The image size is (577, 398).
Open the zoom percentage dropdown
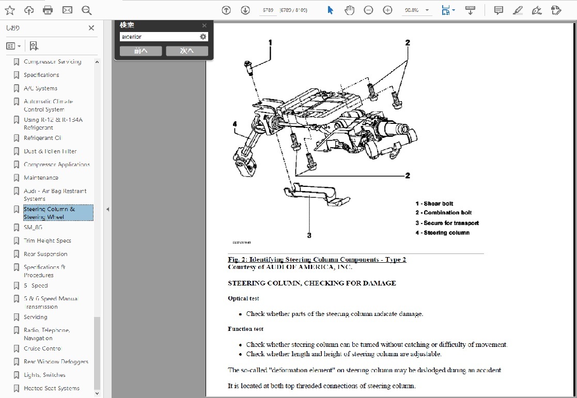(427, 10)
